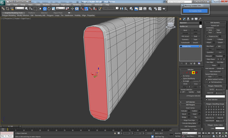The width and height of the screenshot is (228, 138).
Task: Open the Motion command panel tab
Action: coord(192,19)
